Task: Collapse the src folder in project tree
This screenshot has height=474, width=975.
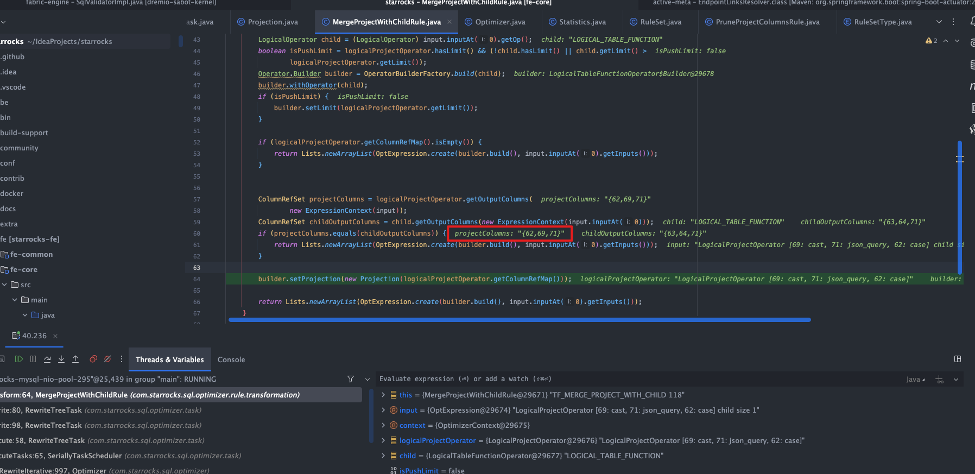Action: pos(4,285)
